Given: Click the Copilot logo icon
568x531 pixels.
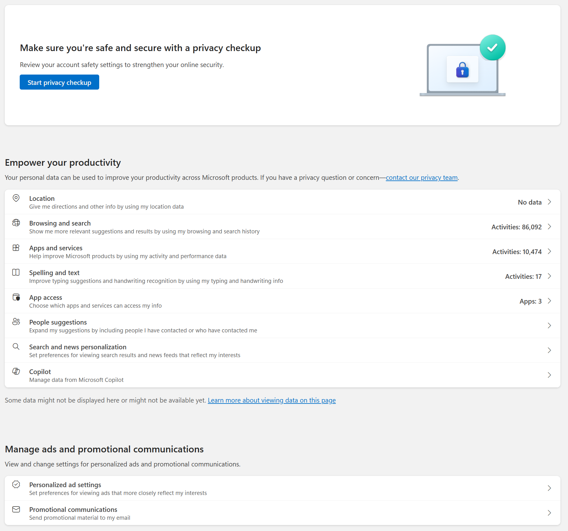Looking at the screenshot, I should coord(16,371).
